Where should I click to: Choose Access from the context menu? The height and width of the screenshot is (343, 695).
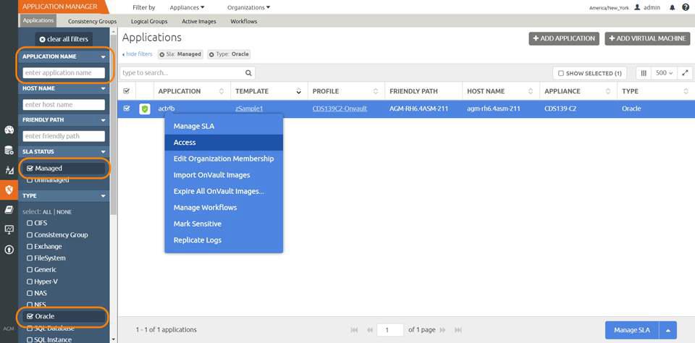point(224,143)
